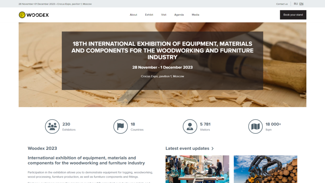The width and height of the screenshot is (325, 183).
Task: Click the Book your stand button
Action: [293, 15]
